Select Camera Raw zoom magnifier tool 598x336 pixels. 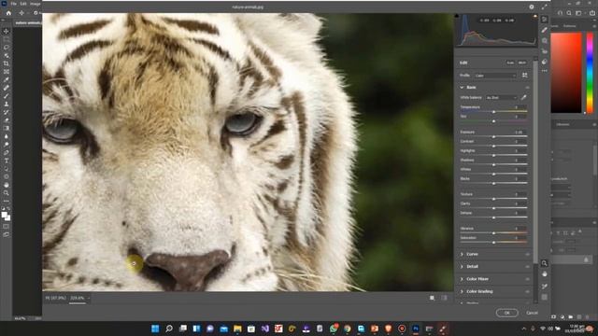[544, 263]
